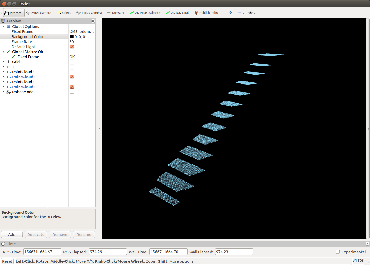
Task: Open the remove-tool dropdown arrow
Action: click(x=243, y=13)
